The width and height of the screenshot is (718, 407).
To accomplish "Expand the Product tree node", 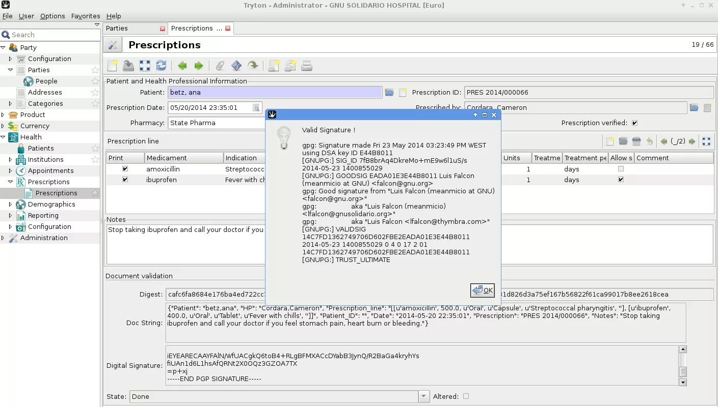I will tap(3, 114).
